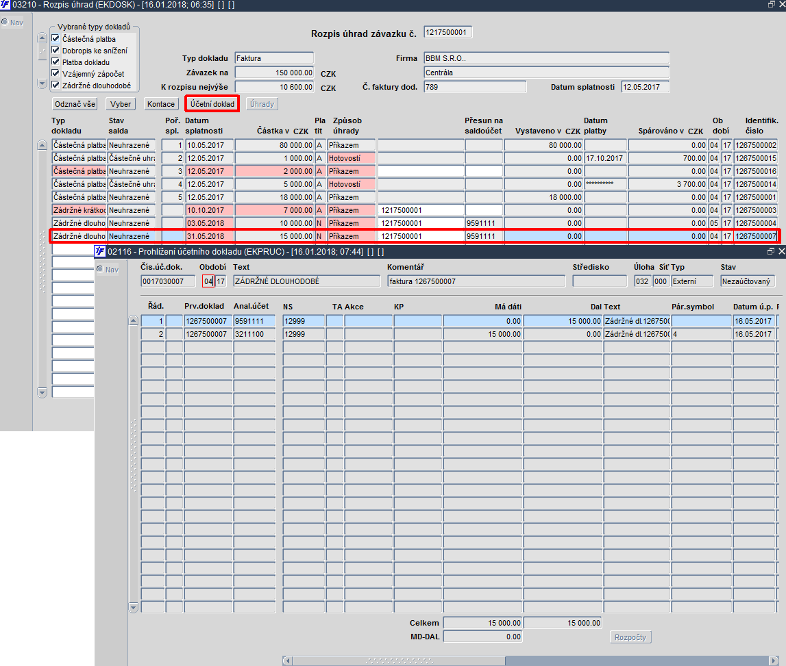Toggle the Zádržné dlouhodobé checkbox

(x=56, y=85)
